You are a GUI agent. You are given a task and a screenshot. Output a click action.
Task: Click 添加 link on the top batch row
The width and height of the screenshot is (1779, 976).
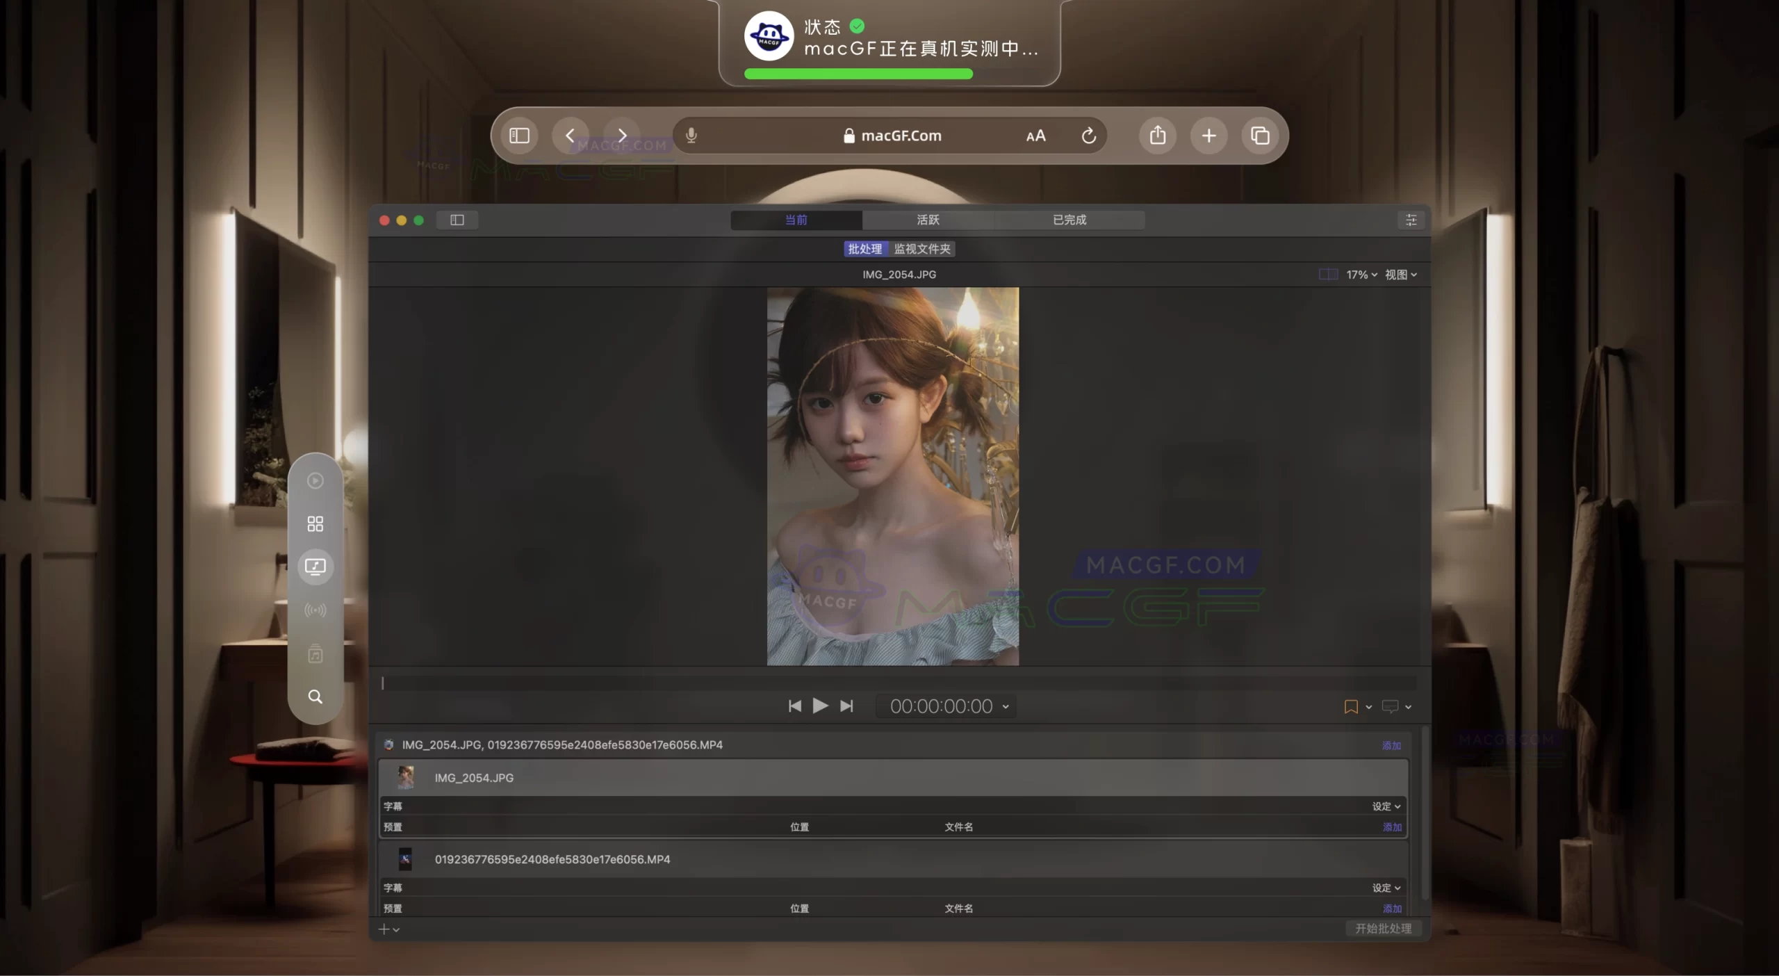pyautogui.click(x=1392, y=745)
